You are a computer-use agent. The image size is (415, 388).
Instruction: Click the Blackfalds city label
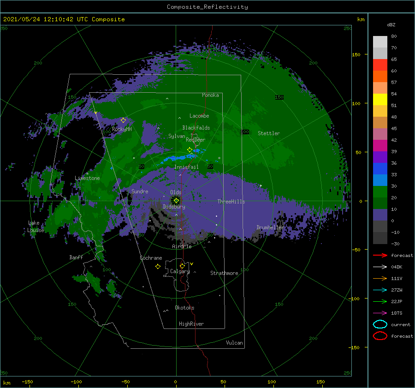(x=196, y=128)
